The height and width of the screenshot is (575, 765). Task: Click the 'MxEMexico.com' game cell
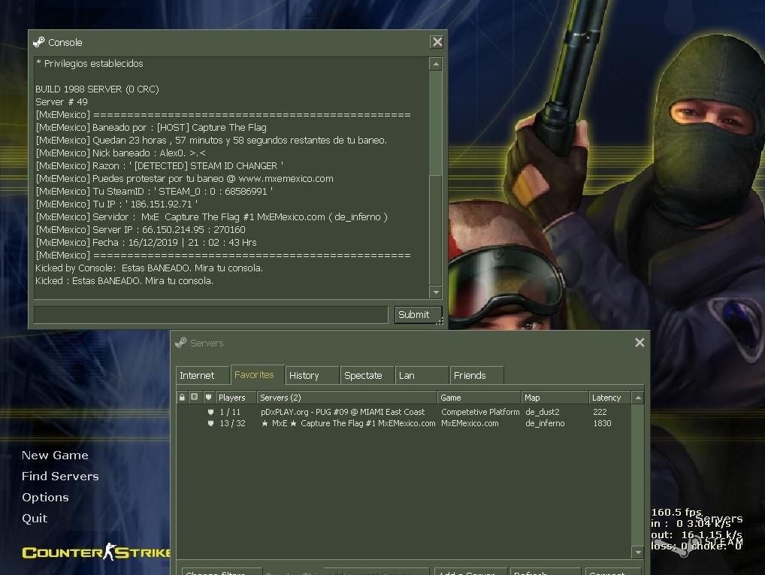470,423
